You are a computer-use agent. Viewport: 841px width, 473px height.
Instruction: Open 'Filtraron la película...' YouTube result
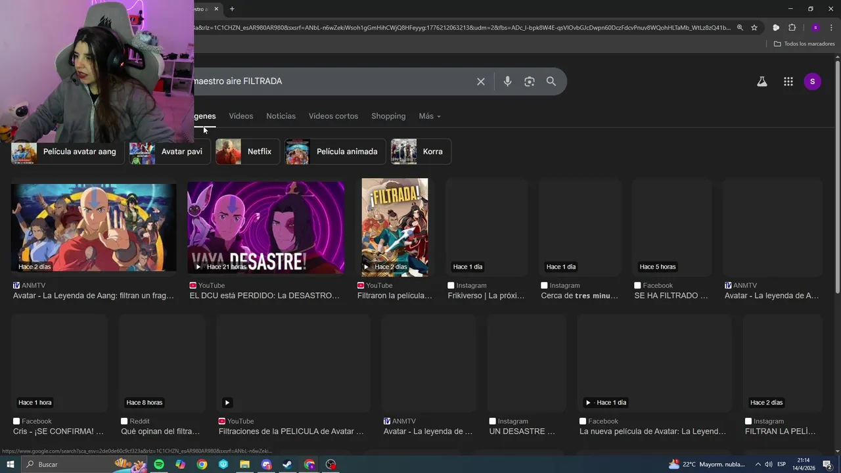click(x=395, y=296)
